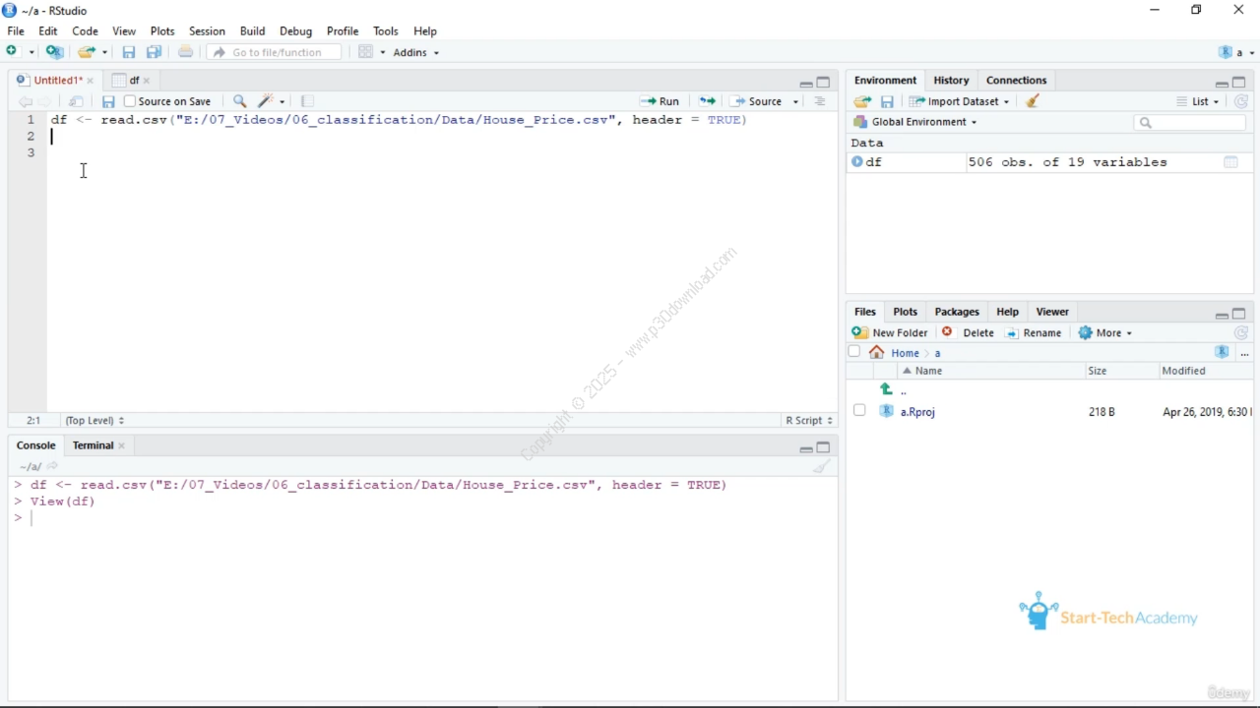Open the File menu
The width and height of the screenshot is (1260, 708).
pos(16,31)
